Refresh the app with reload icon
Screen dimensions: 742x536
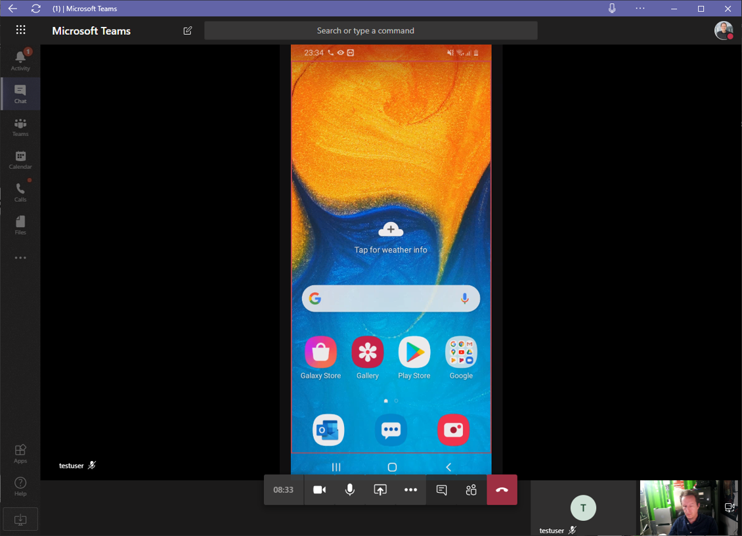[35, 9]
